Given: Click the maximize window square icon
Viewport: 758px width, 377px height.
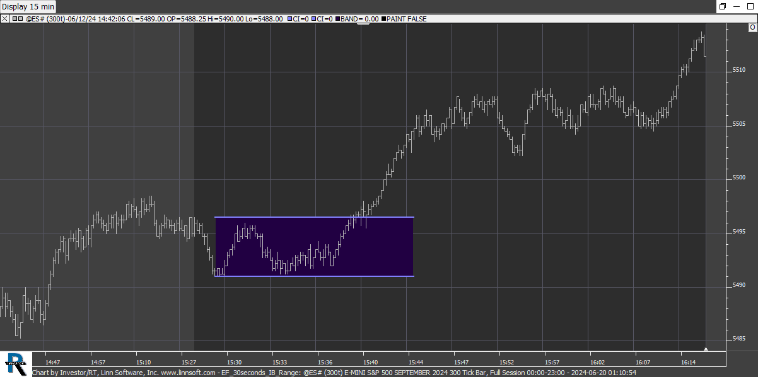Looking at the screenshot, I should coord(737,6).
